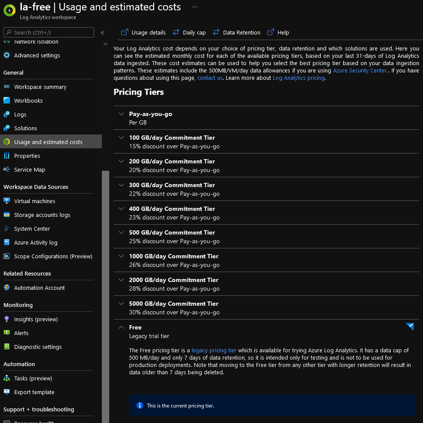
Task: Click the sidebar vertical scrollbar thumb
Action: 106,297
